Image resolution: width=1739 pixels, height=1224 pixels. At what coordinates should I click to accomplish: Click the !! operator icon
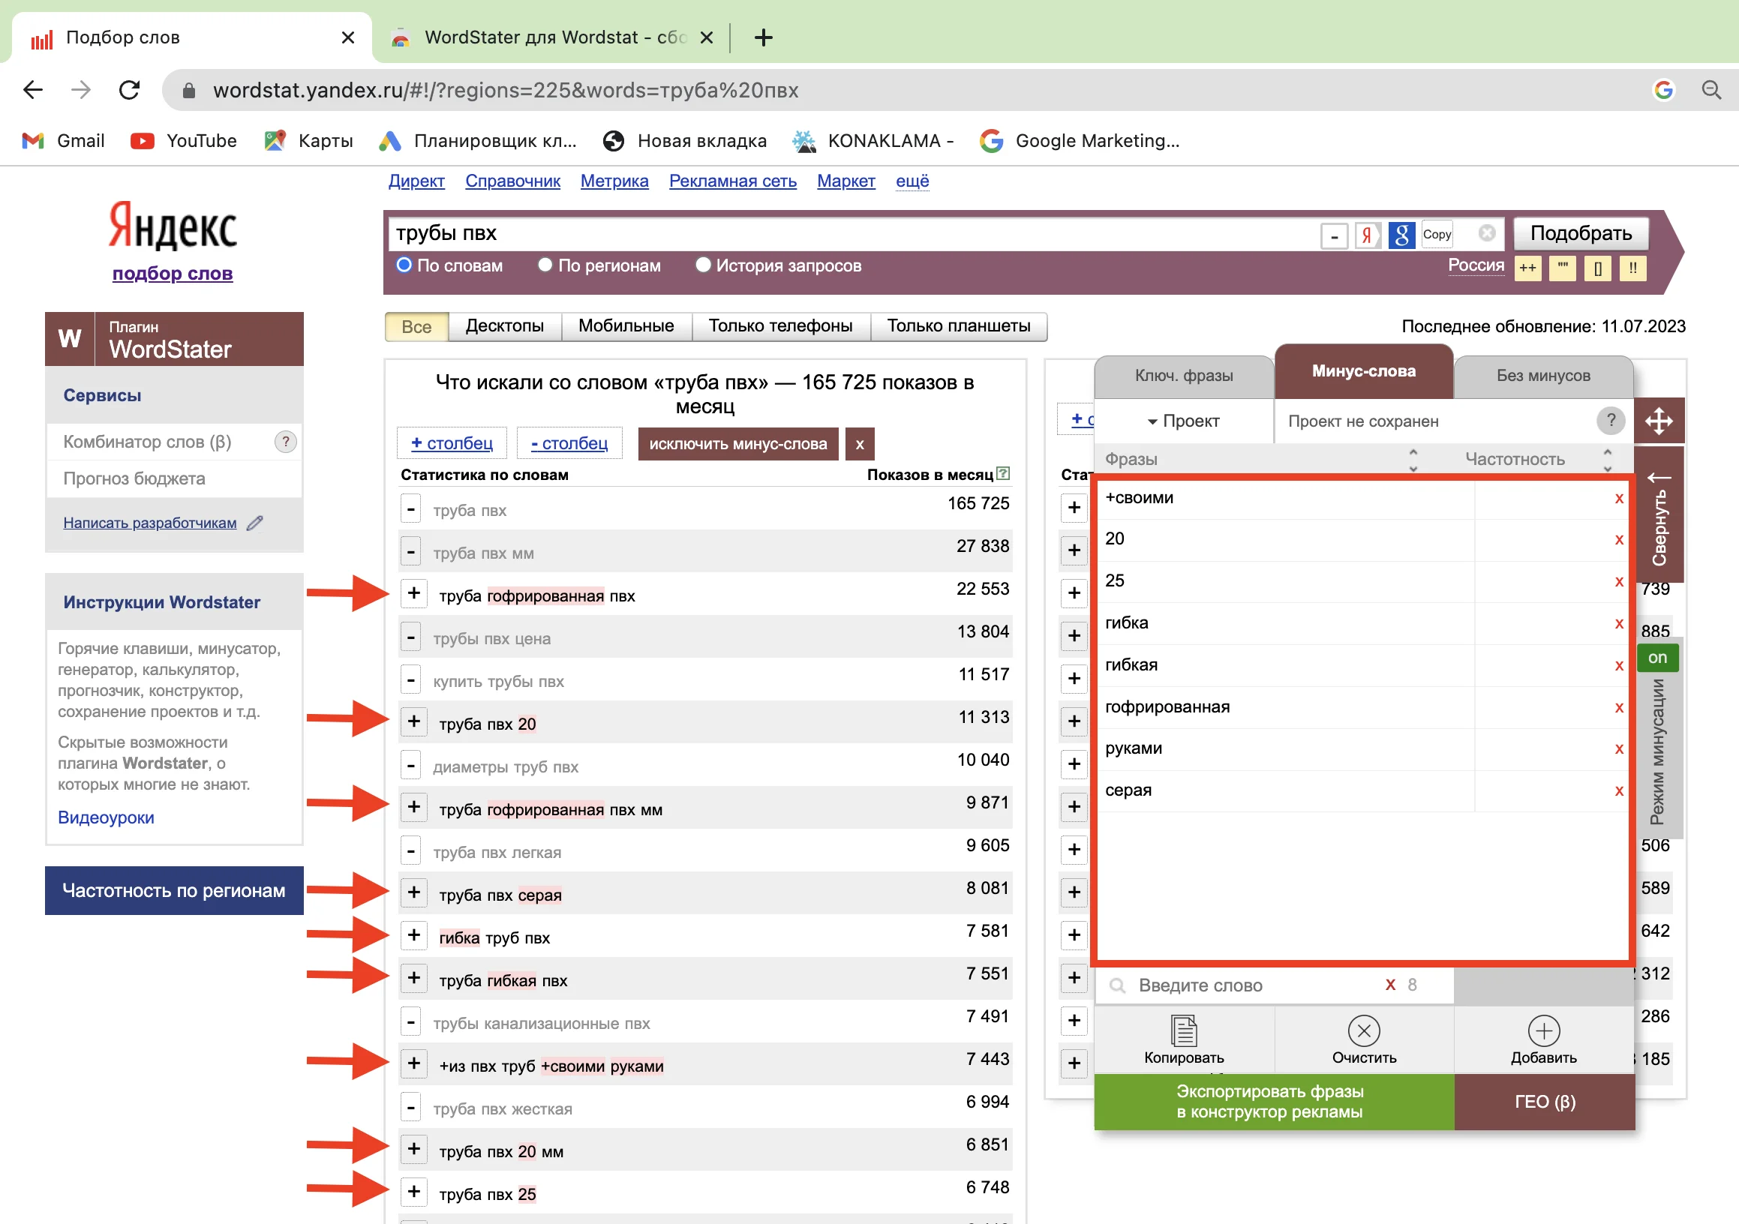(x=1633, y=268)
